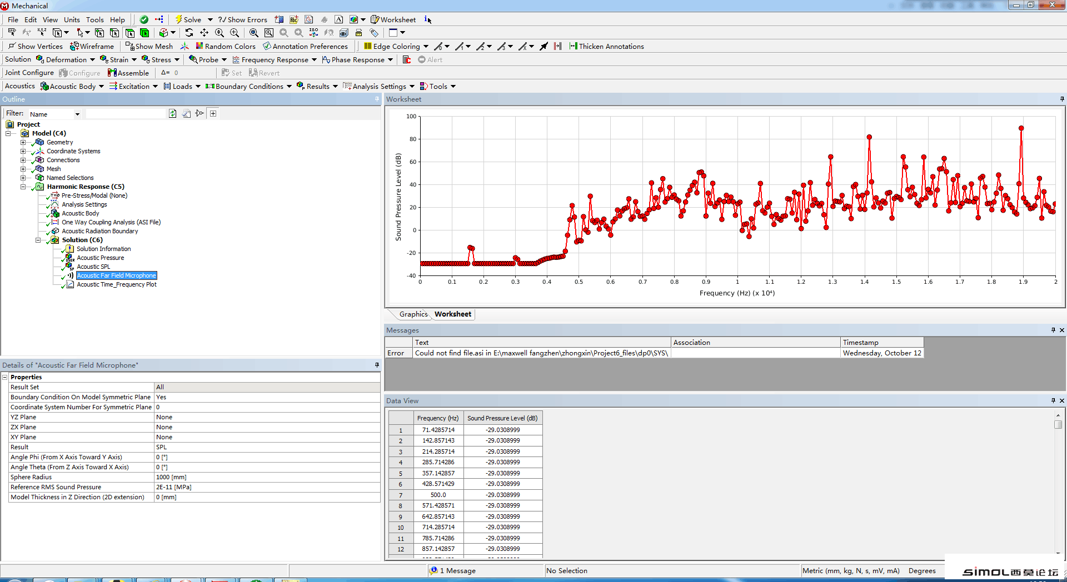The width and height of the screenshot is (1067, 582).
Task: Select the green Body selection filter icon
Action: (x=144, y=33)
